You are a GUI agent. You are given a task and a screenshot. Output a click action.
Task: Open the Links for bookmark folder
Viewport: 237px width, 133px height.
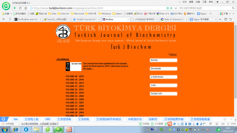click(63, 14)
